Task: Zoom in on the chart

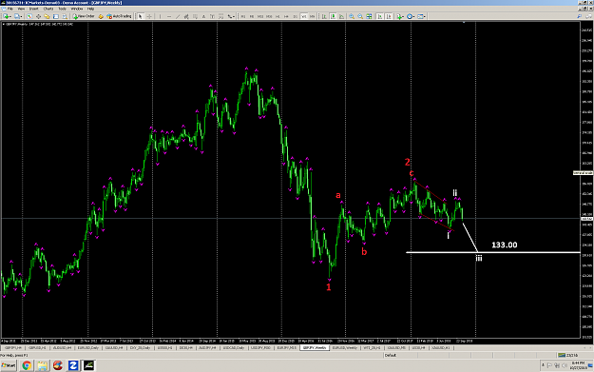Action: (352, 16)
